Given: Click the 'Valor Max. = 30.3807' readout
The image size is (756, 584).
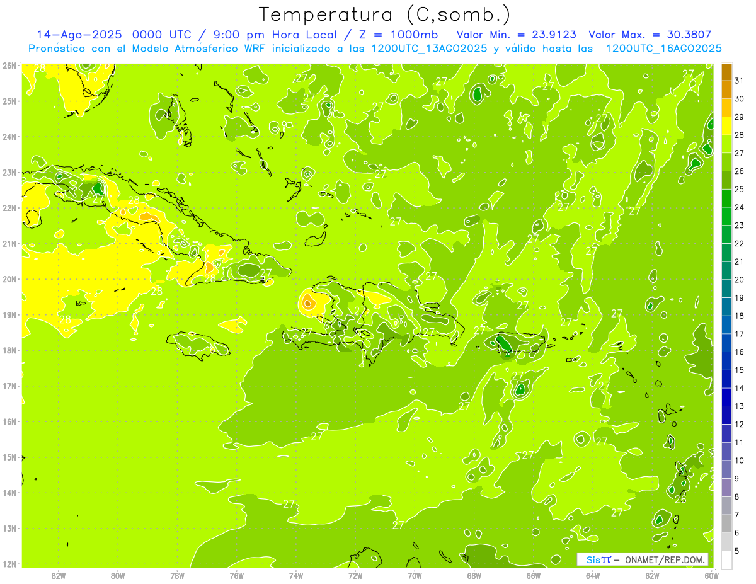Looking at the screenshot, I should 650,35.
